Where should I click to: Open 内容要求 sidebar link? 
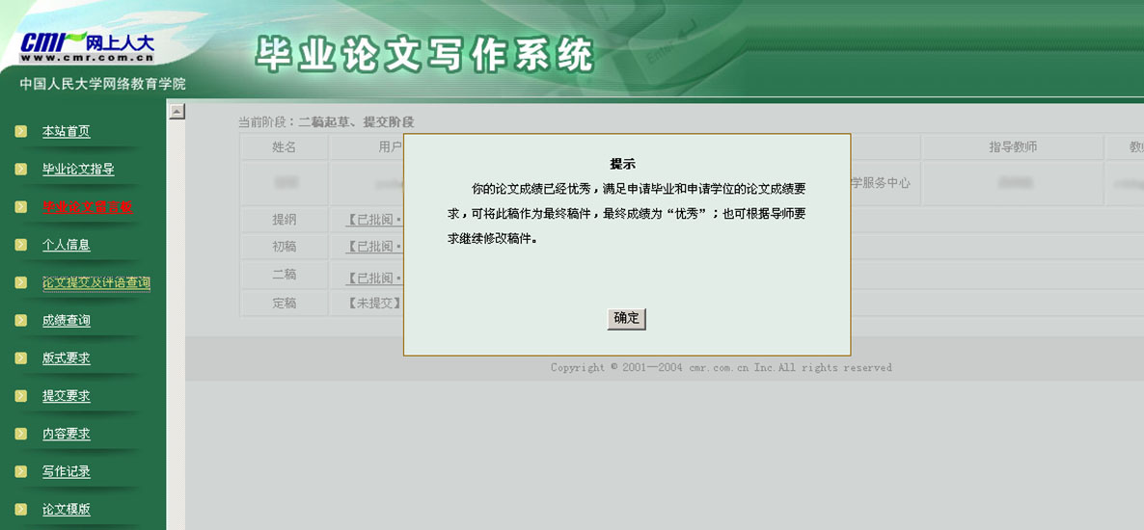67,434
